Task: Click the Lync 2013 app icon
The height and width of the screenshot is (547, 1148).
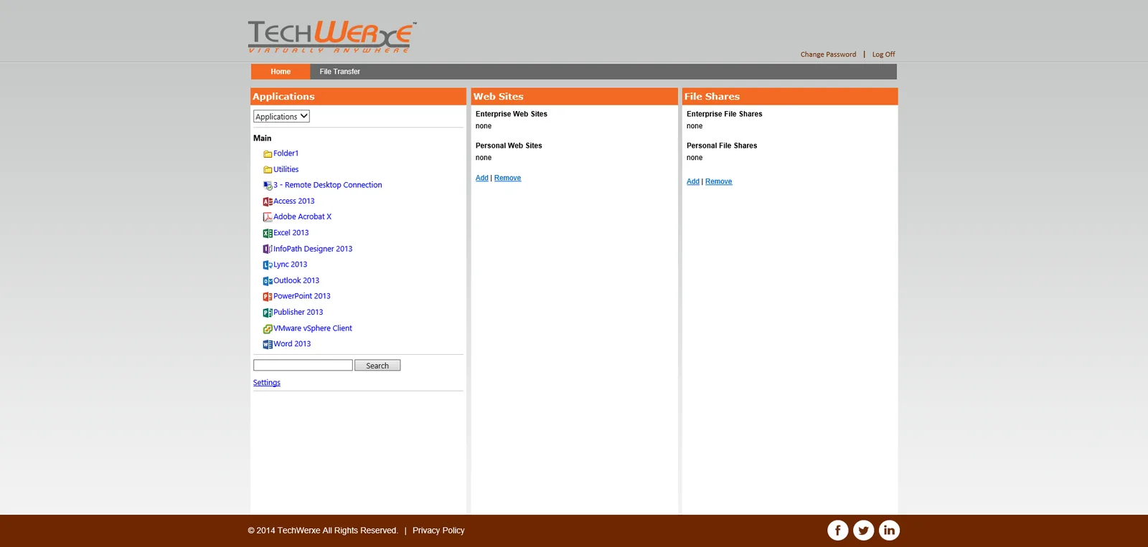Action: 268,265
